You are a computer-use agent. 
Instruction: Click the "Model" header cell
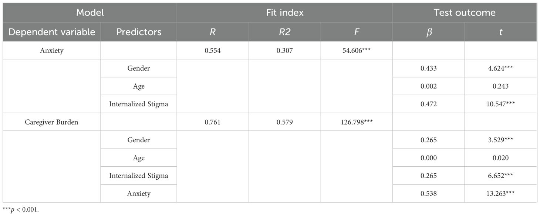(90, 13)
